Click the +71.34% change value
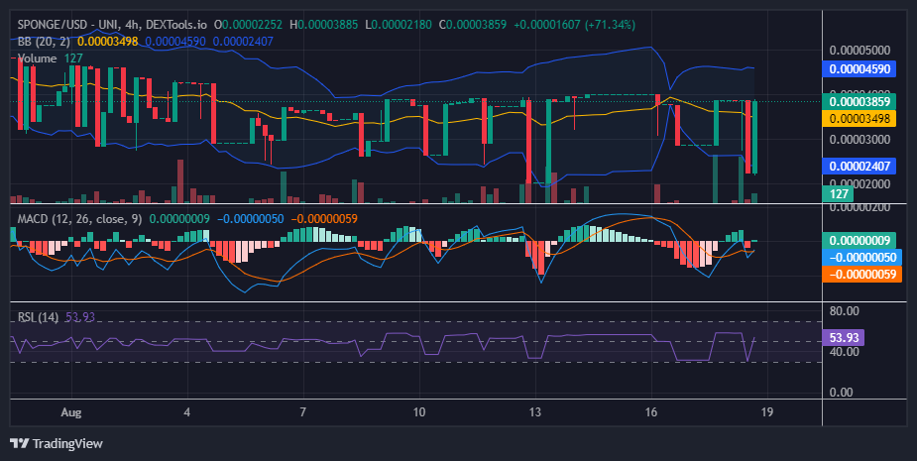The image size is (917, 461). 610,25
